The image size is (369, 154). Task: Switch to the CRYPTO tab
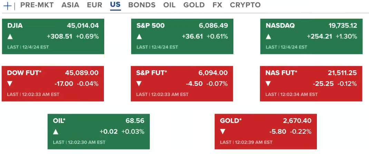pyautogui.click(x=245, y=5)
